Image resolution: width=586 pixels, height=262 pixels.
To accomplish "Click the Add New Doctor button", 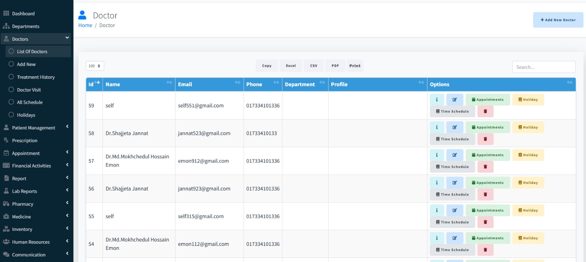I will [558, 20].
